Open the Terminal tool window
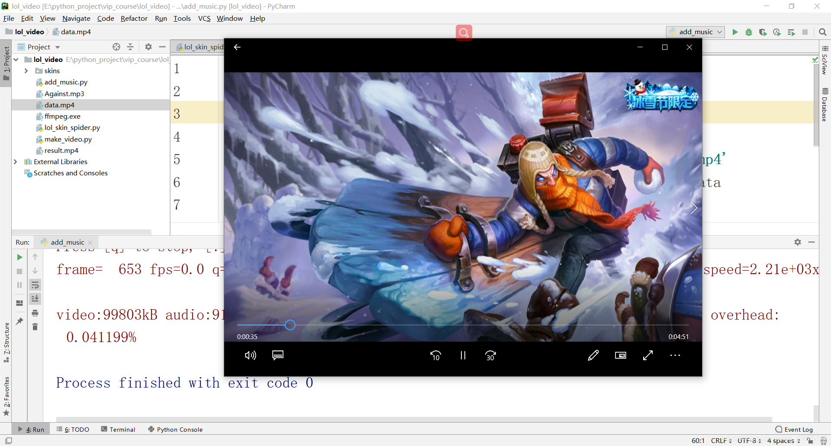 (118, 429)
